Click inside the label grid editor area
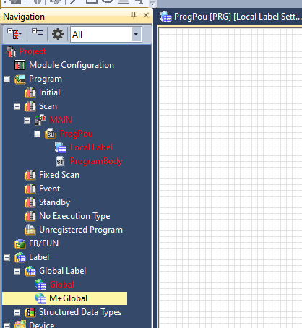The width and height of the screenshot is (302, 328). 230,178
